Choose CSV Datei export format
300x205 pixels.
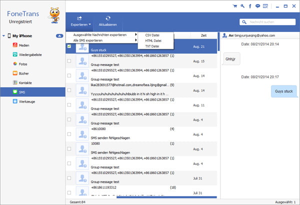(153, 35)
